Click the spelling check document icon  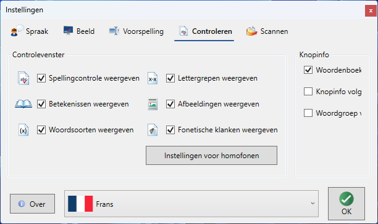click(x=23, y=78)
